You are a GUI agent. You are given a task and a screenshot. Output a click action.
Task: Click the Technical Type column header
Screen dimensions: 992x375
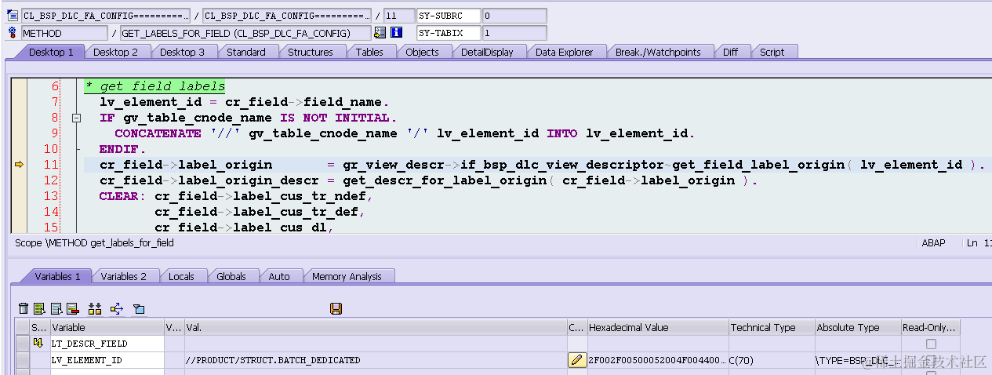click(x=771, y=327)
